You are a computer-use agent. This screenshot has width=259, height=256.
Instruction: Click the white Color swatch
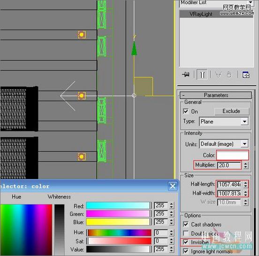(x=232, y=155)
